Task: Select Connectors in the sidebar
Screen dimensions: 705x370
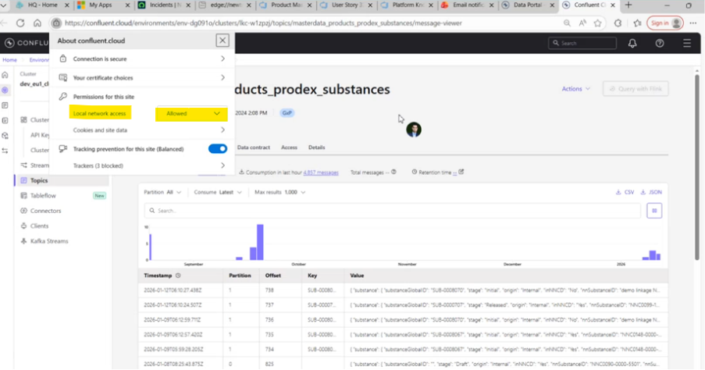Action: coord(45,211)
